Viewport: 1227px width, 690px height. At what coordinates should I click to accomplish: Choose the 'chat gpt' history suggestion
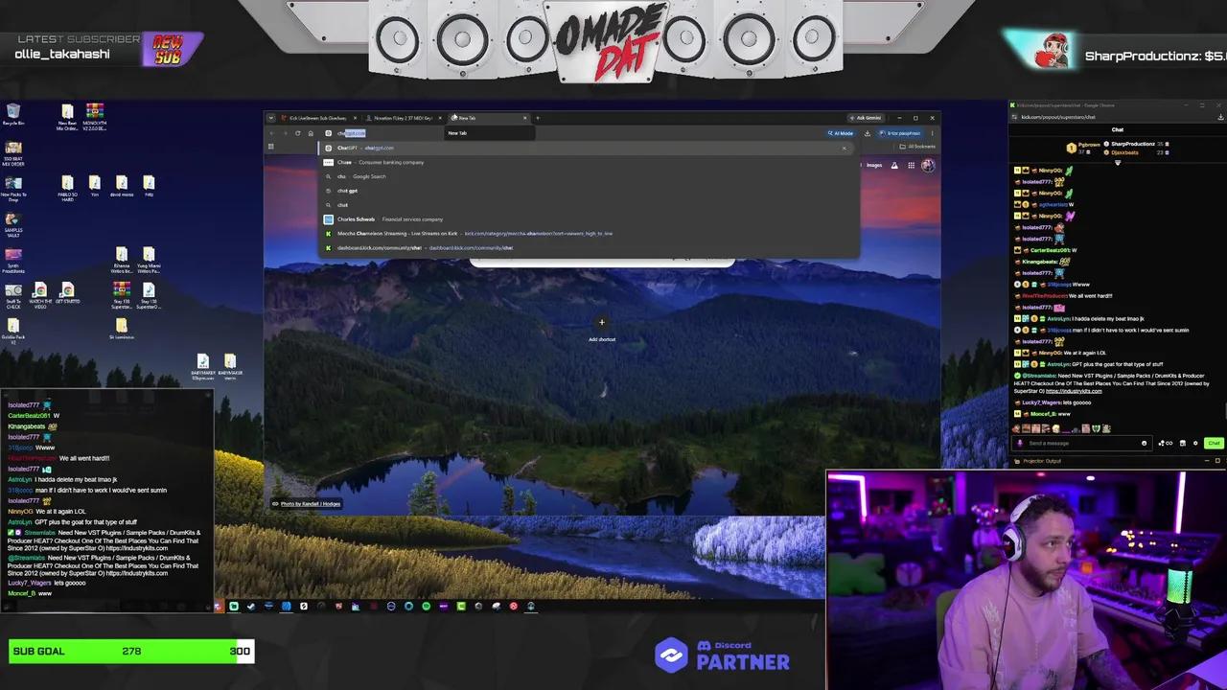[587, 191]
